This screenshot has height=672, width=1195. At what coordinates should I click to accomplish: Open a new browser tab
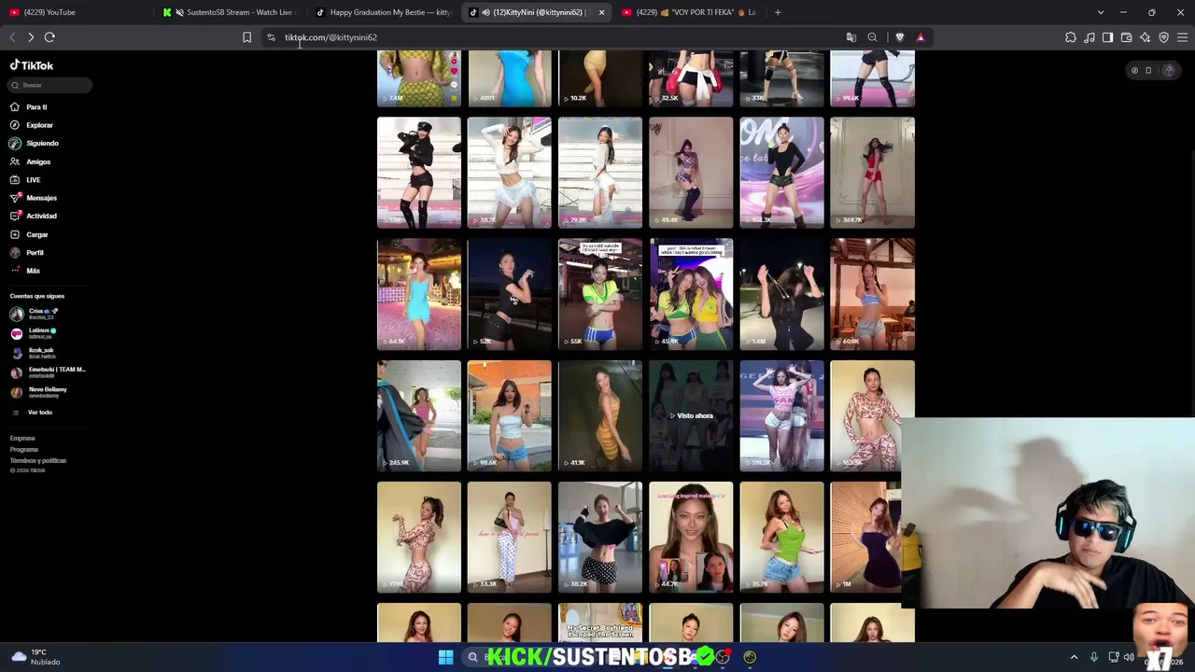pyautogui.click(x=778, y=12)
